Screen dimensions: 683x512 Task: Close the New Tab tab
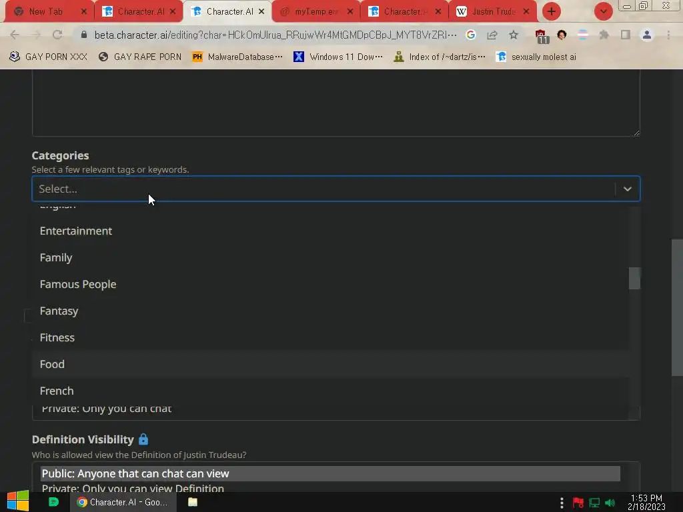coord(83,12)
